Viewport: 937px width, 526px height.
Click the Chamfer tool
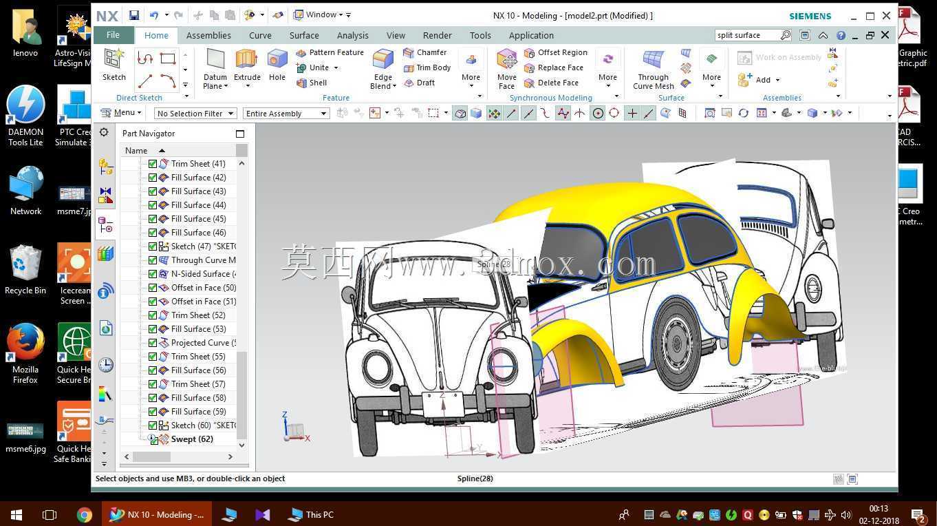tap(425, 52)
